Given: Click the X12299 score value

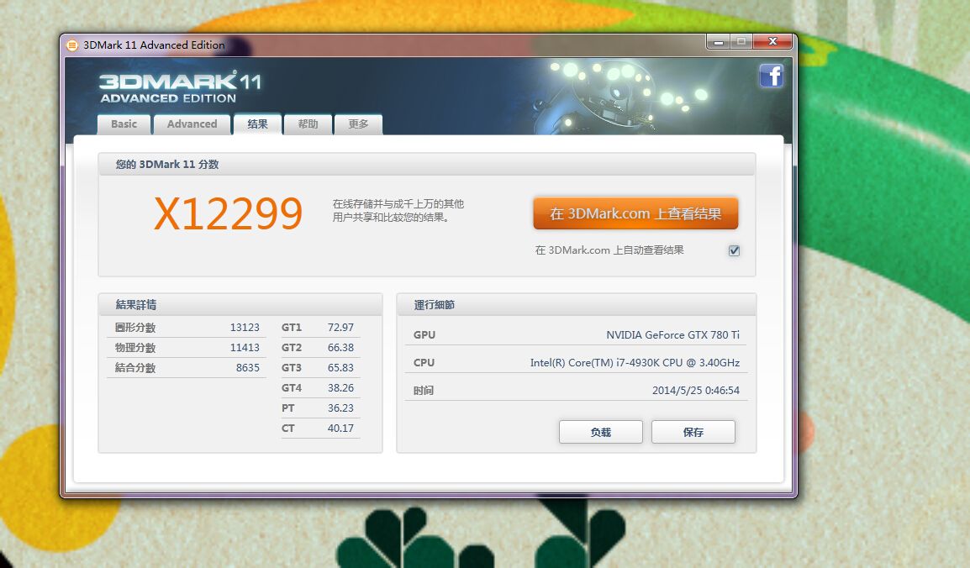Looking at the screenshot, I should [229, 214].
